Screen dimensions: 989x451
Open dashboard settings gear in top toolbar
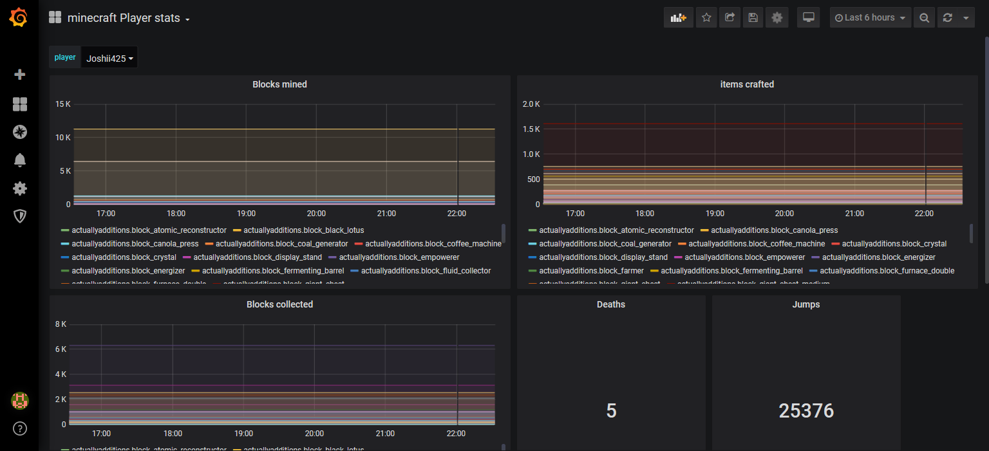coord(777,18)
